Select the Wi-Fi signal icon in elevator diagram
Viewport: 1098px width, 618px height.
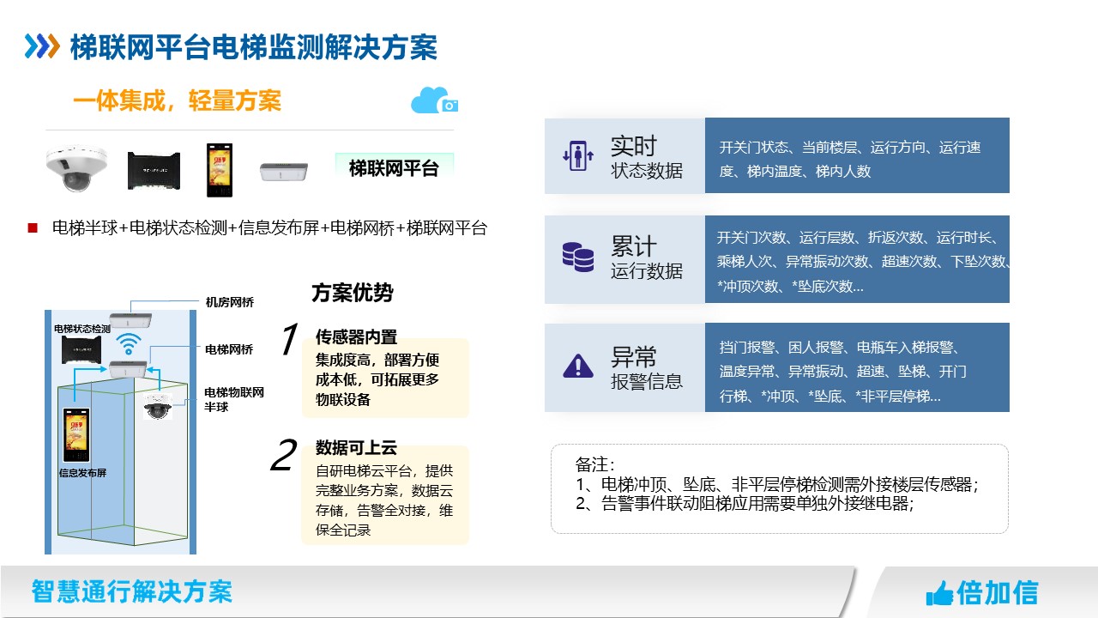click(x=130, y=343)
